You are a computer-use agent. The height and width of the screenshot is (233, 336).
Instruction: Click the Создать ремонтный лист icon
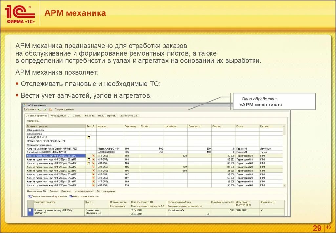tap(71, 196)
